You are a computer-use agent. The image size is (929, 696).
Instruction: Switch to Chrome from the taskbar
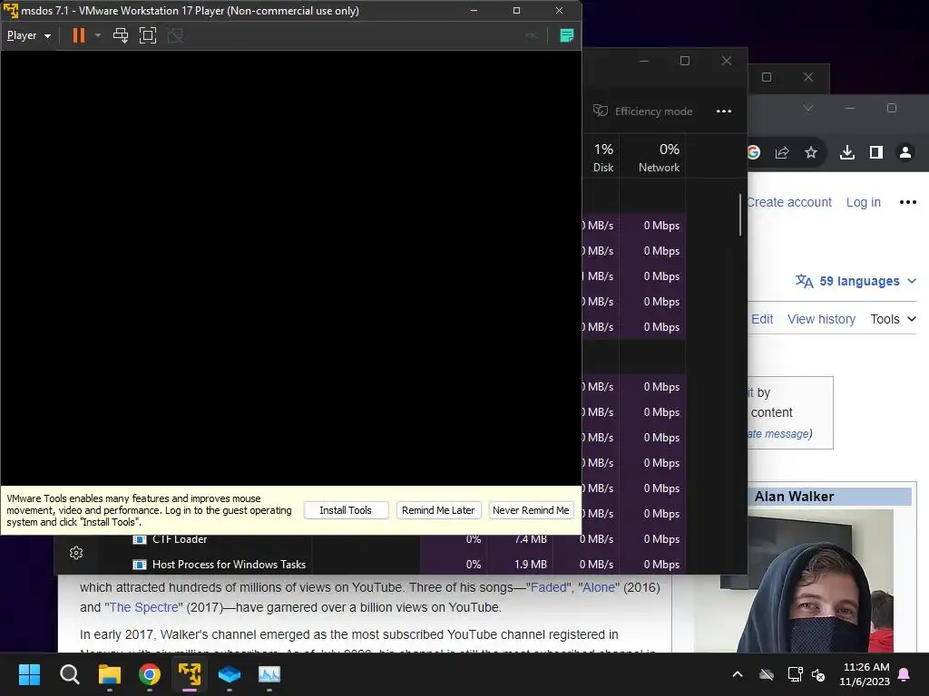pyautogui.click(x=150, y=674)
